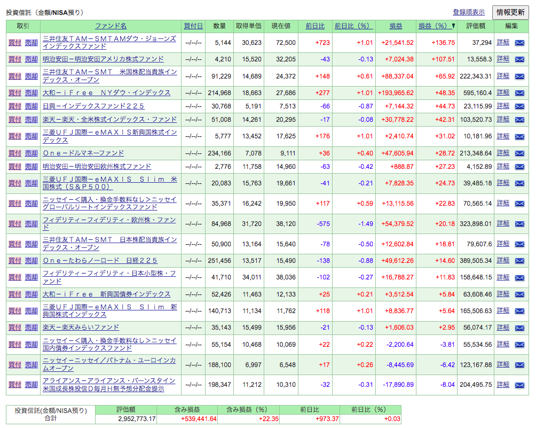The width and height of the screenshot is (536, 428).
Task: Click 売却 for 日興インデックスファンド225
Action: [x=31, y=106]
